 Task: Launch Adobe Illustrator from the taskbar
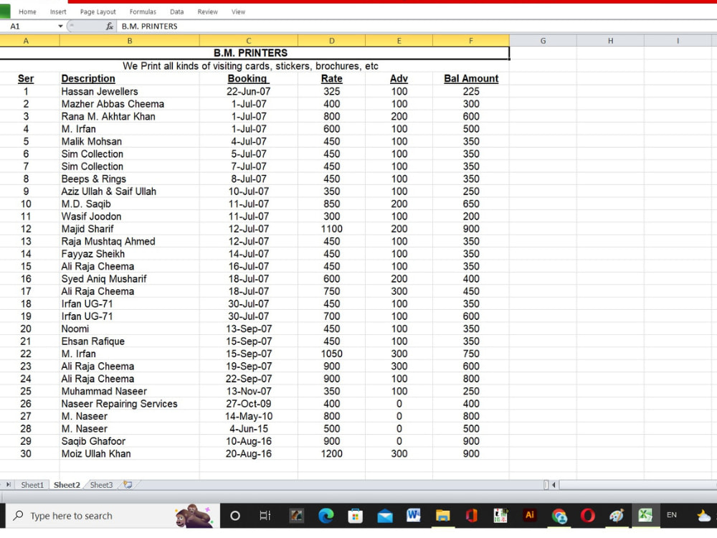[529, 515]
